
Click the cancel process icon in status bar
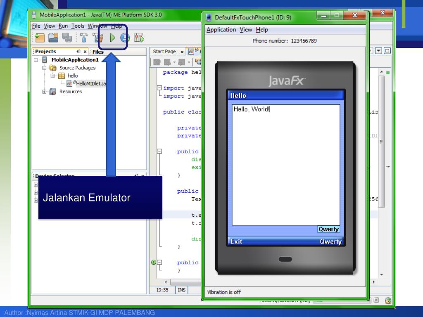click(376, 300)
